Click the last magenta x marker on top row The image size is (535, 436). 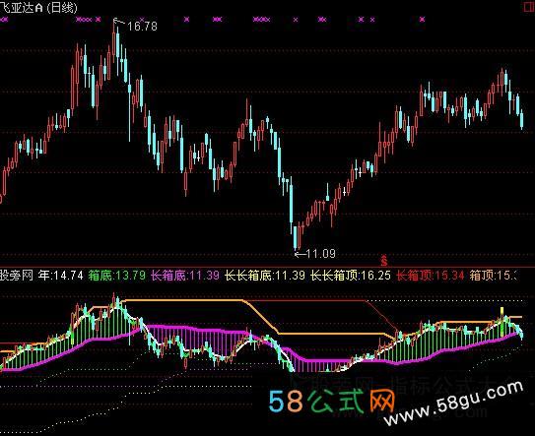pos(422,20)
